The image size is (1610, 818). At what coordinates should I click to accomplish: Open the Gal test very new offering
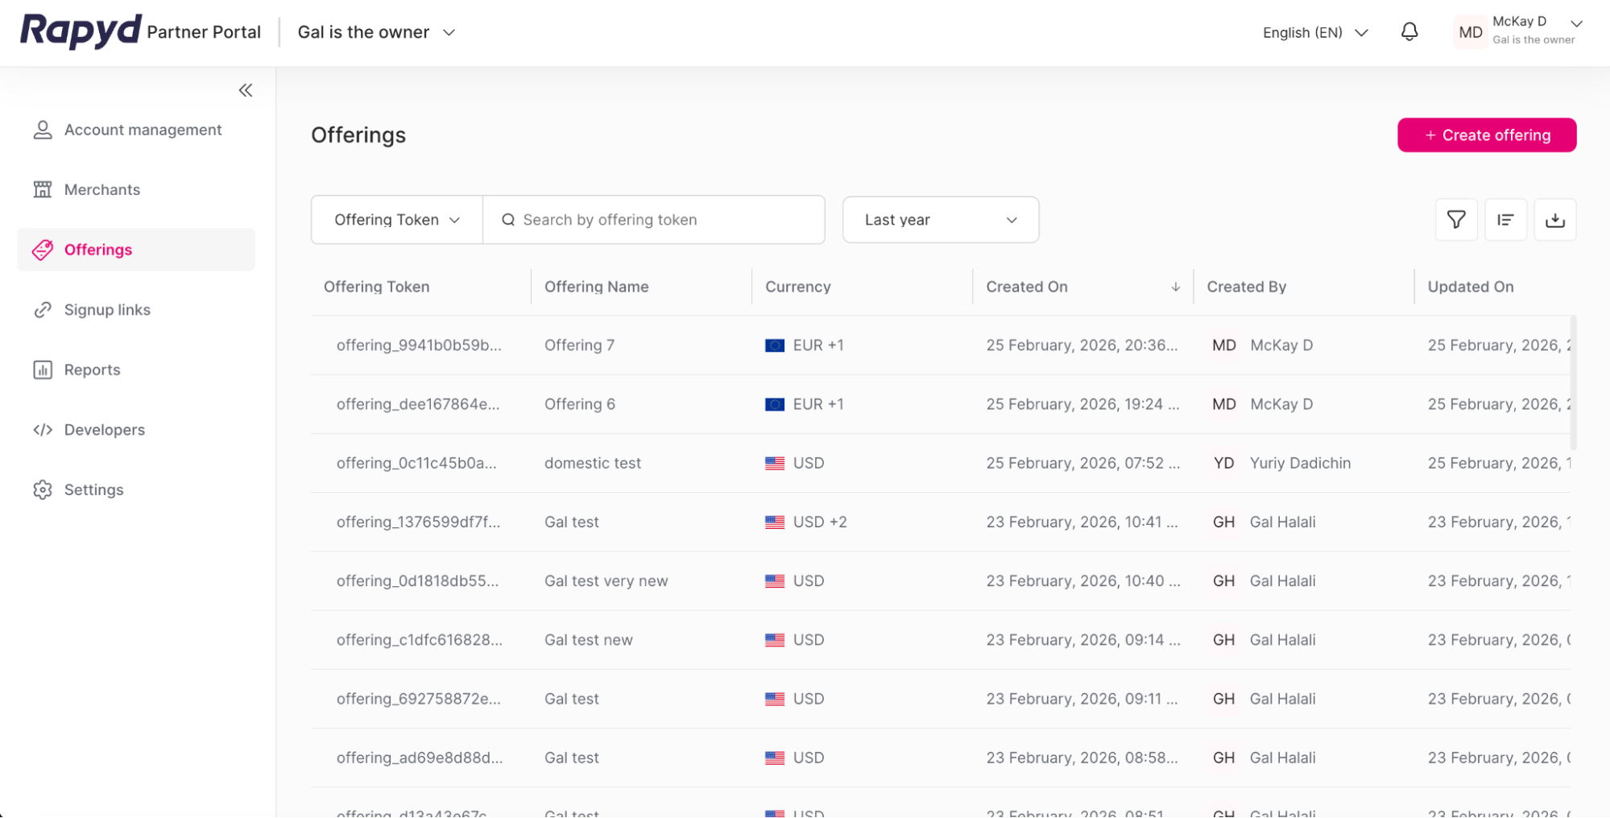pos(606,580)
